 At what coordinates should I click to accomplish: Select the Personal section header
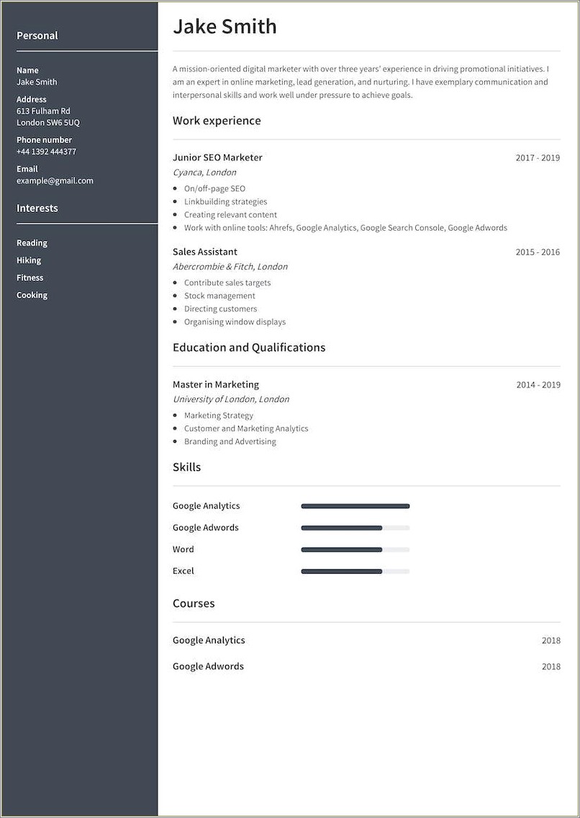click(37, 35)
